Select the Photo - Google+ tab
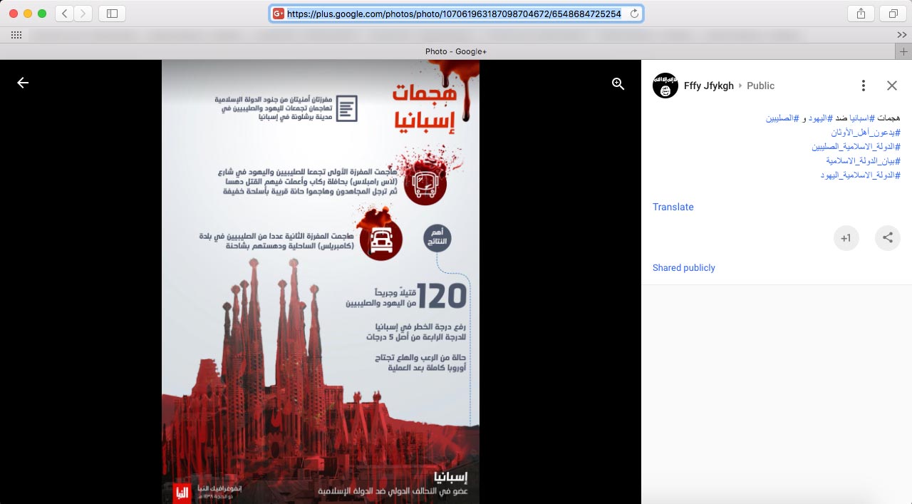This screenshot has height=504, width=912. [456, 51]
